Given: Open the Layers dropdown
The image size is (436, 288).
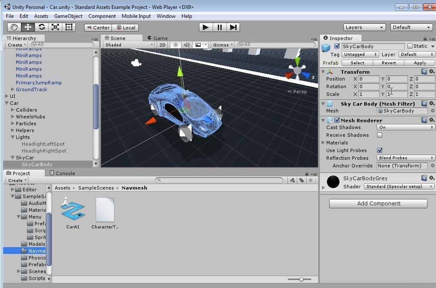Looking at the screenshot, I should (x=364, y=27).
